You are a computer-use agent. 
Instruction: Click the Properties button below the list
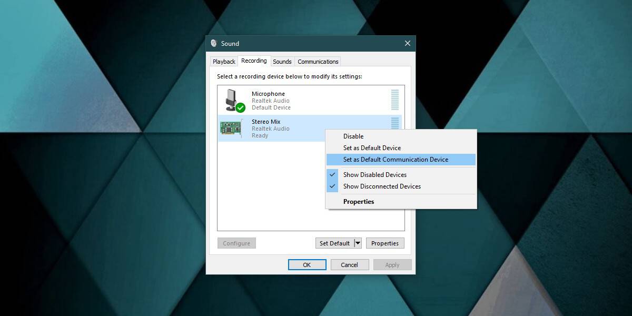(385, 243)
